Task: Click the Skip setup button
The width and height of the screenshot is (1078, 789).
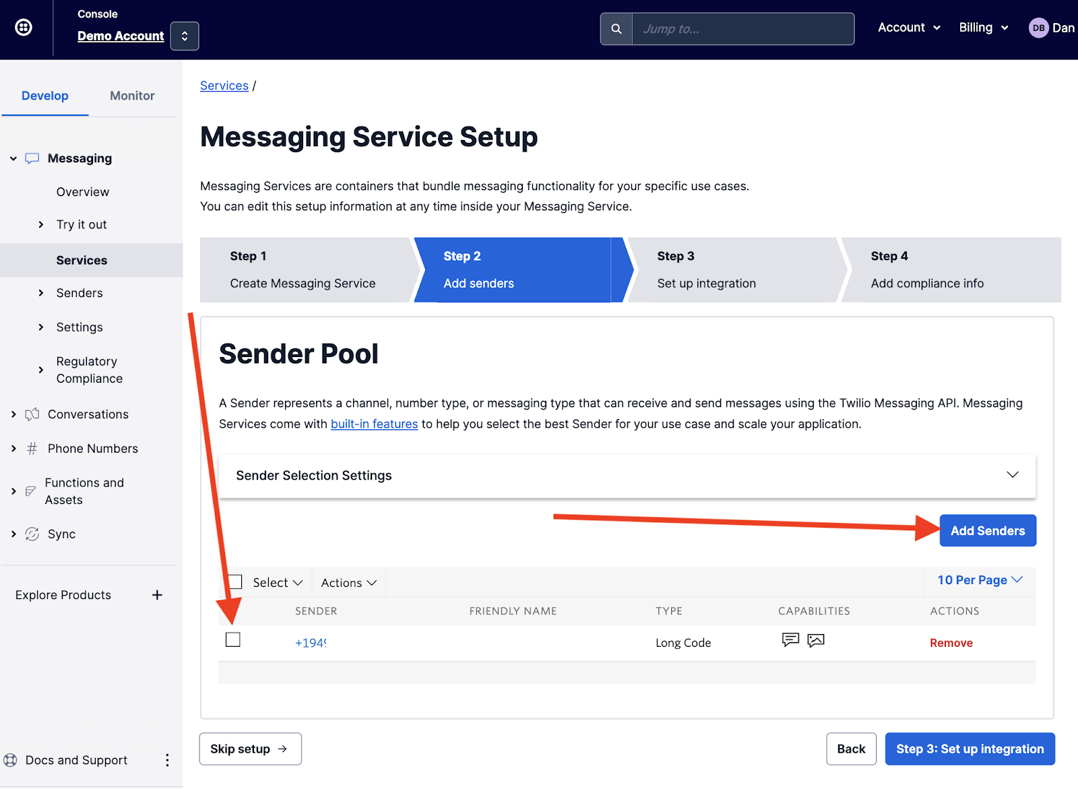Action: [x=251, y=749]
